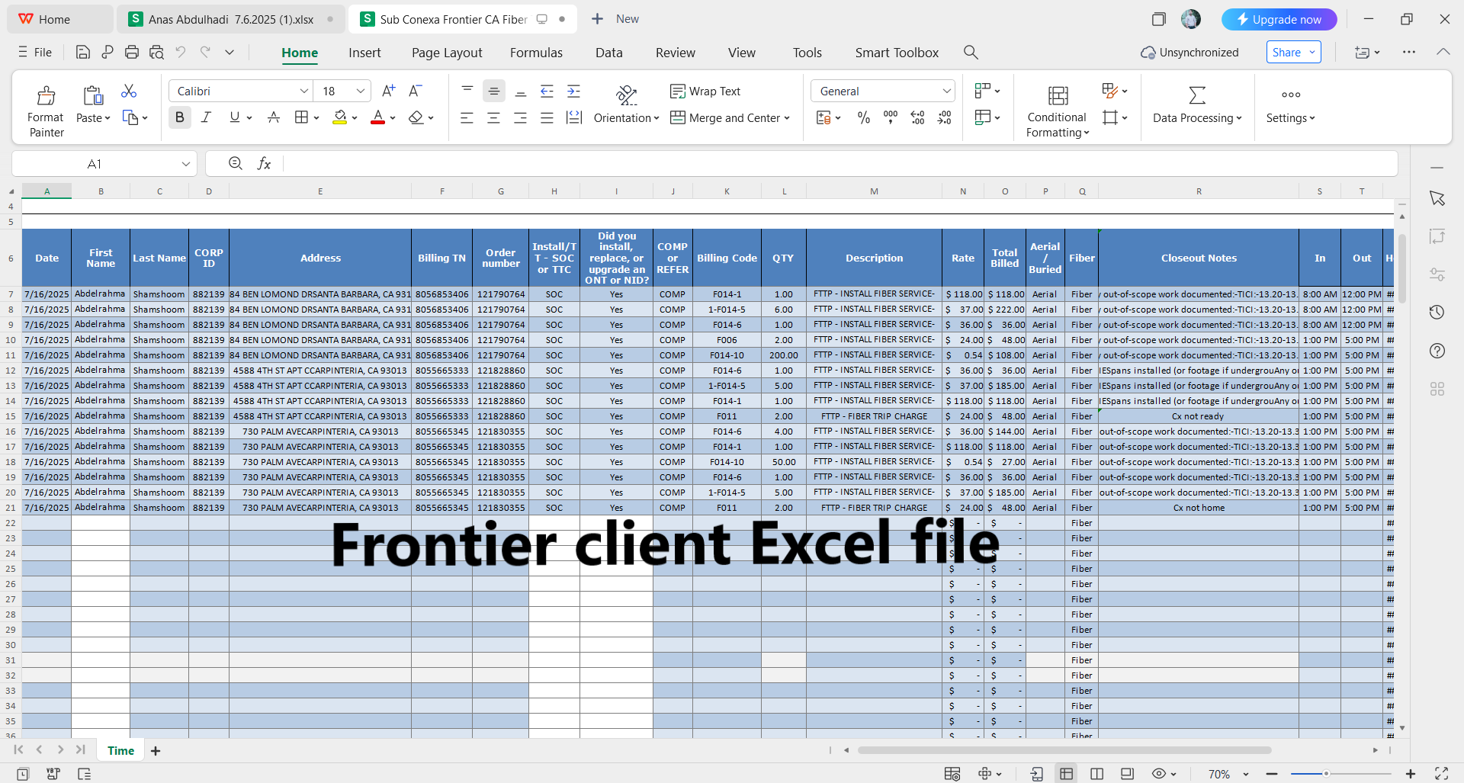The height and width of the screenshot is (783, 1464).
Task: Toggle Italic formatting
Action: point(206,117)
